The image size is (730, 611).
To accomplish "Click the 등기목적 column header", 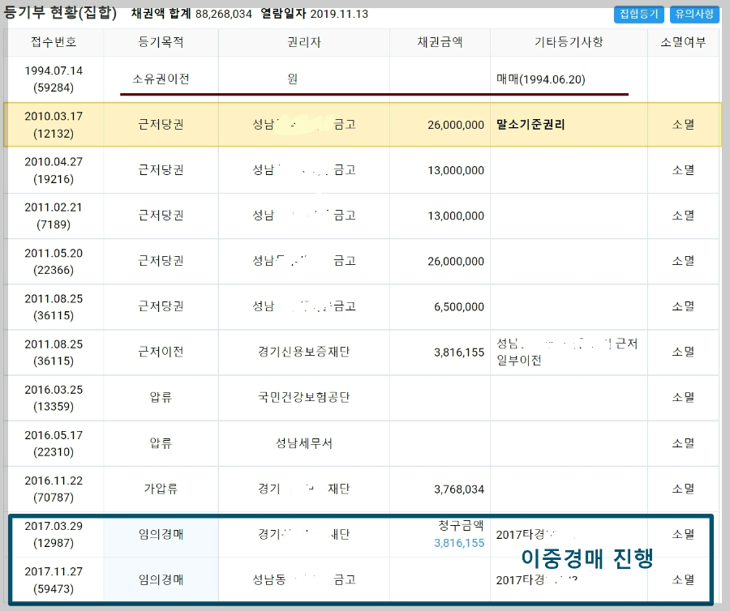I will point(161,42).
